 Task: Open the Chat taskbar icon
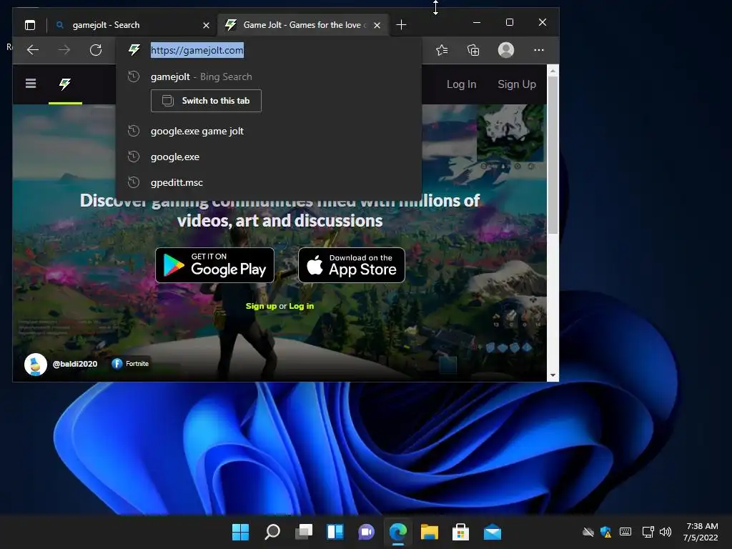pos(367,532)
